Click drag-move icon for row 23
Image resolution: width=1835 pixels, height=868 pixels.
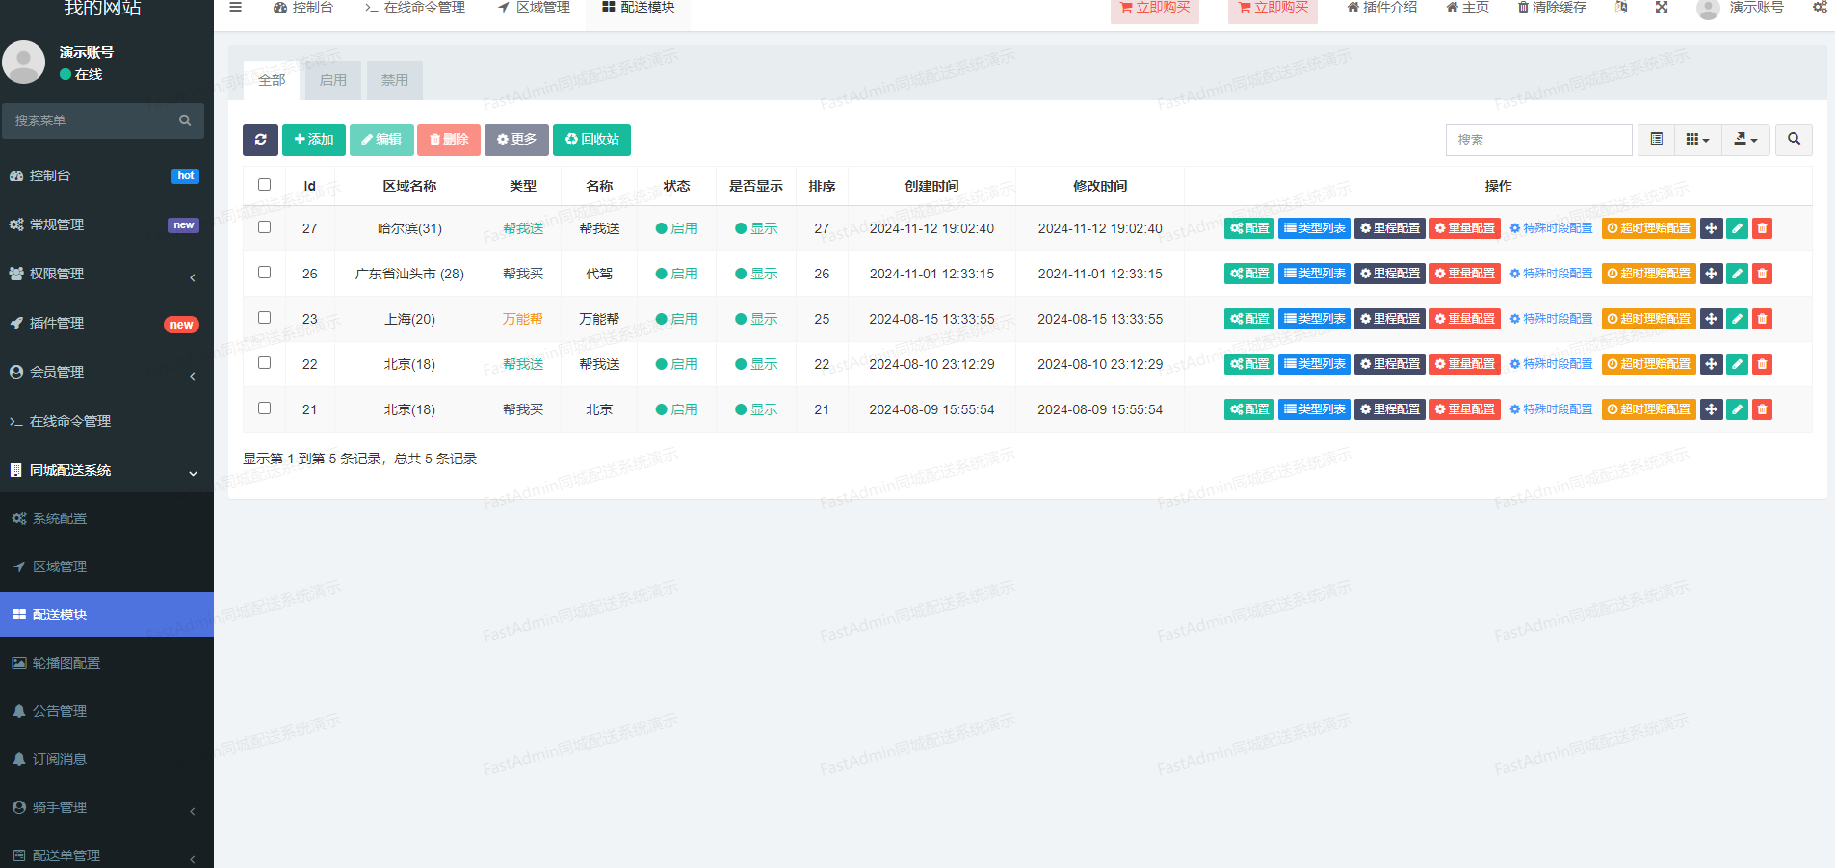click(1711, 319)
